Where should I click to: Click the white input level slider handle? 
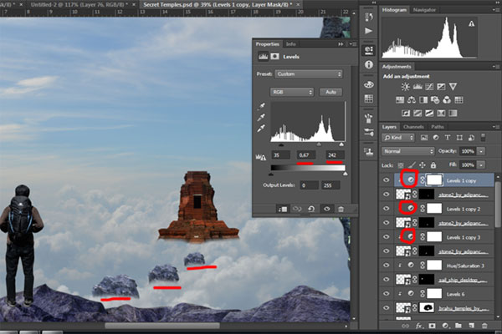point(340,144)
